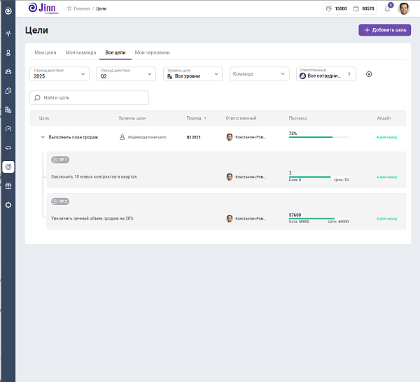Open the 2025 year period dropdown
Image resolution: width=420 pixels, height=382 pixels.
click(x=59, y=74)
